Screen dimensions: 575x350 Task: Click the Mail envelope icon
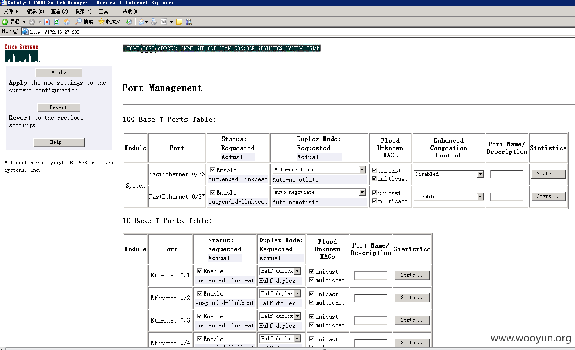point(141,22)
